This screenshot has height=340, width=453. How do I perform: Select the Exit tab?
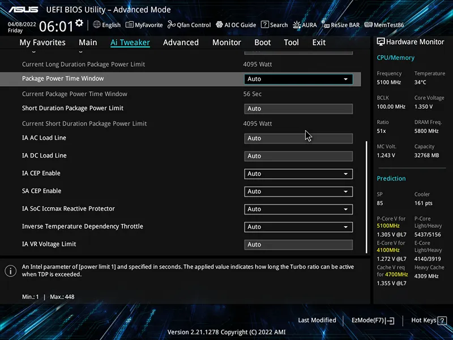[x=319, y=42]
